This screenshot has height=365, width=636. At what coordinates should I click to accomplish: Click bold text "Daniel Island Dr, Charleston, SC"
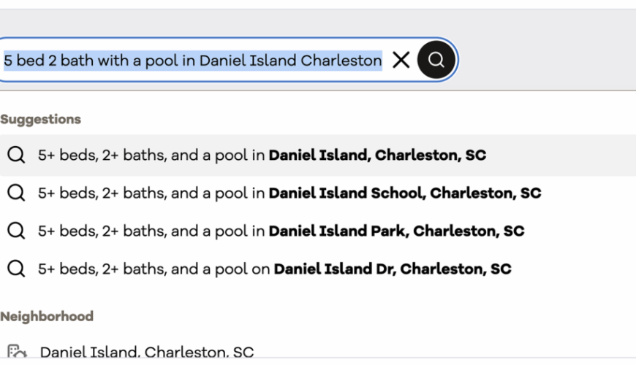click(393, 269)
